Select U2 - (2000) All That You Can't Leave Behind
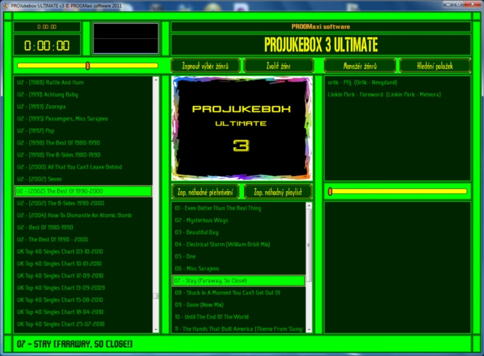484x356 pixels. pos(83,167)
